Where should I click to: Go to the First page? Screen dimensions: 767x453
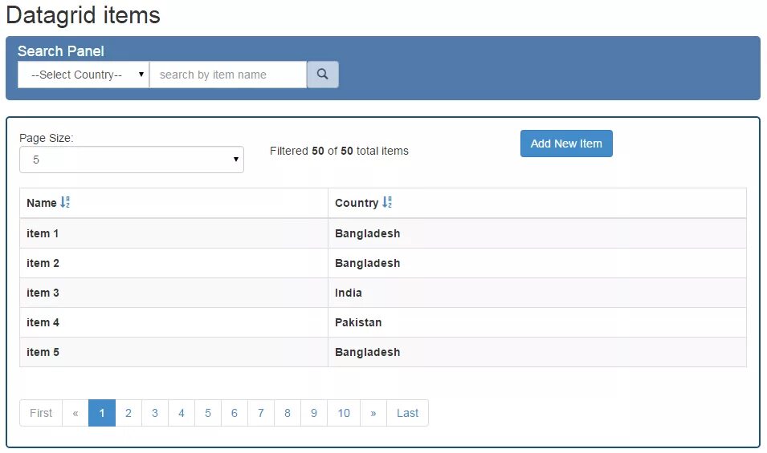click(41, 413)
